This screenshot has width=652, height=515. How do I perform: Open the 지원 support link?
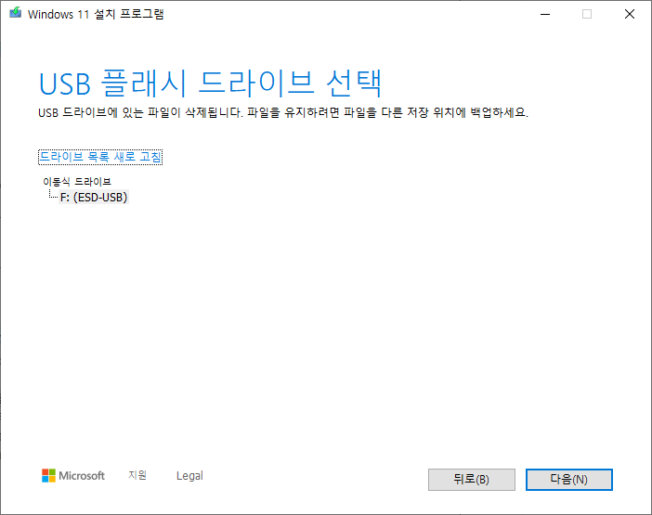pyautogui.click(x=137, y=475)
